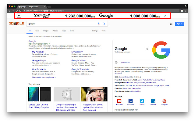Go back with the browser back arrow
Viewport: 195px width, 122px height.
9,11
